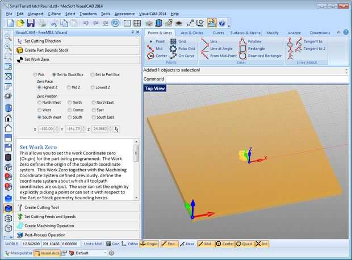Viewport: 352px width, 260px height.
Task: Click in the Command input field
Action: (x=257, y=79)
